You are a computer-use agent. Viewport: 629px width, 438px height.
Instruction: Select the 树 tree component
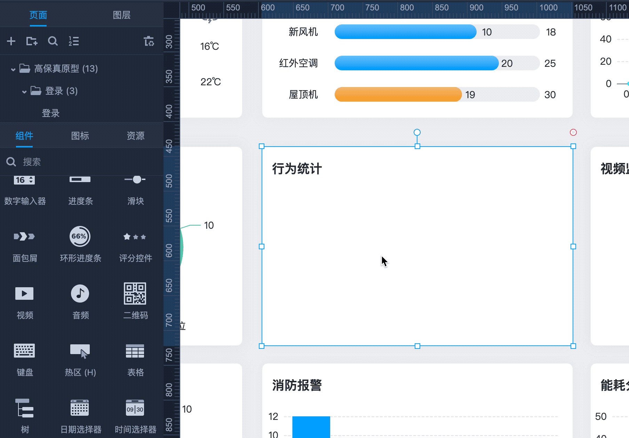[x=25, y=416]
